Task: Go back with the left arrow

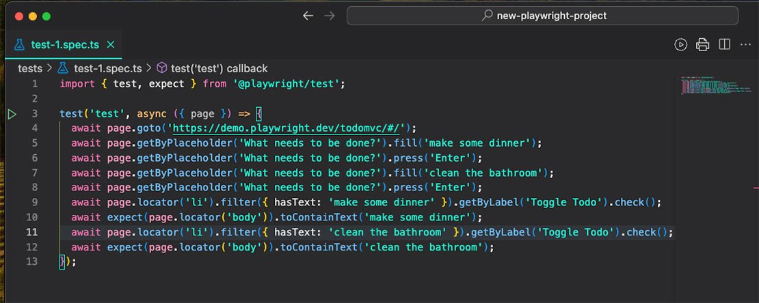Action: [308, 16]
